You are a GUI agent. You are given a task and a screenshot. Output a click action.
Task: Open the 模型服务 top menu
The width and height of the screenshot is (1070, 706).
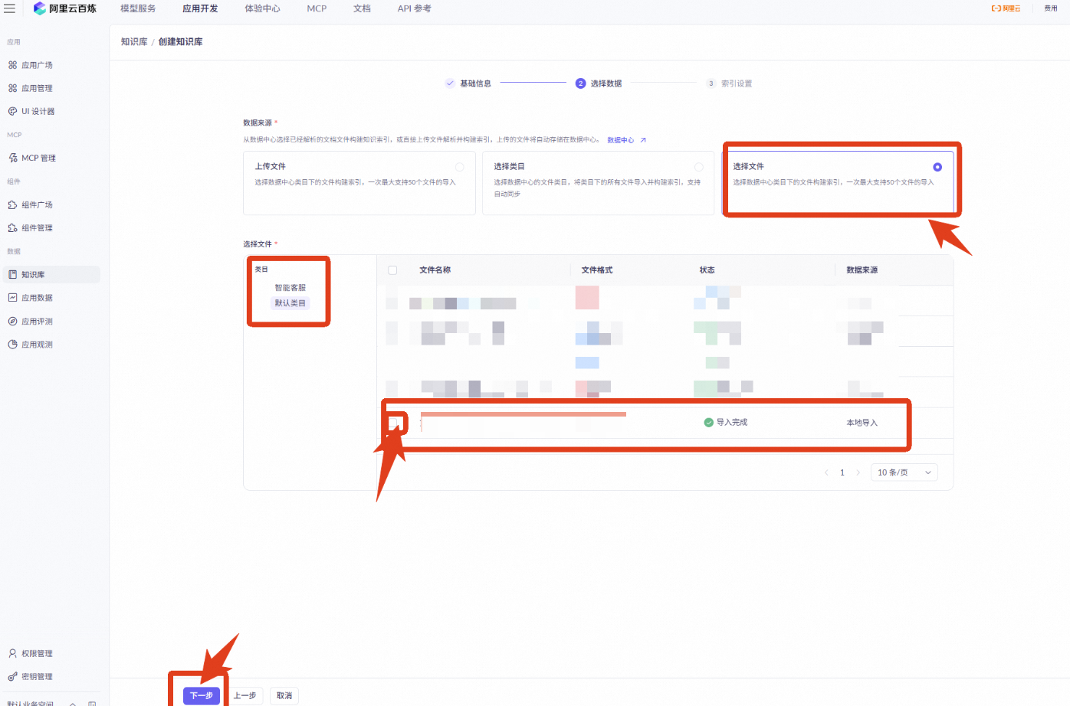(x=138, y=8)
